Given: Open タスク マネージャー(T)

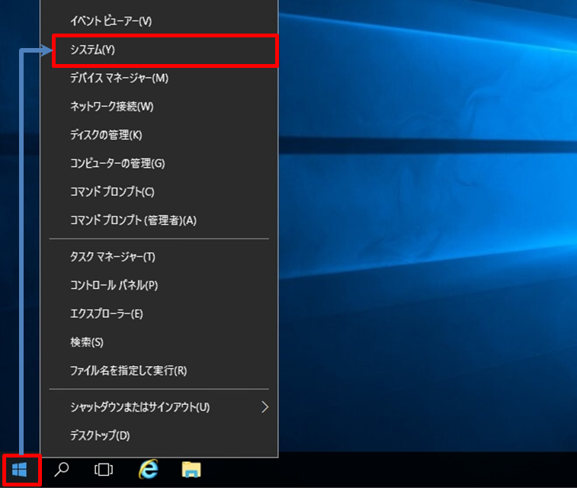Looking at the screenshot, I should [159, 257].
